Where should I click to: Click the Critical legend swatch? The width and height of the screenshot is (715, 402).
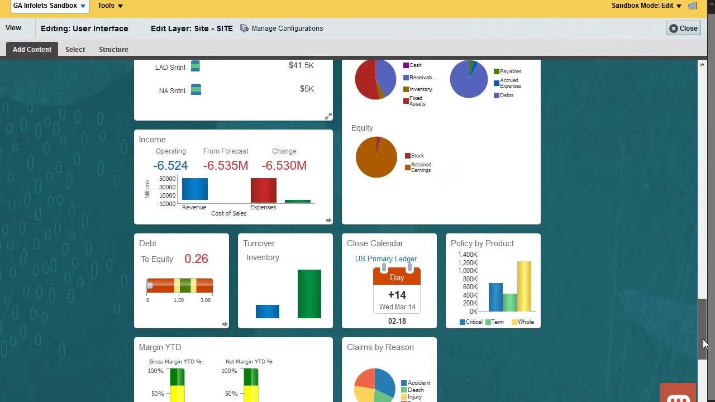click(463, 322)
